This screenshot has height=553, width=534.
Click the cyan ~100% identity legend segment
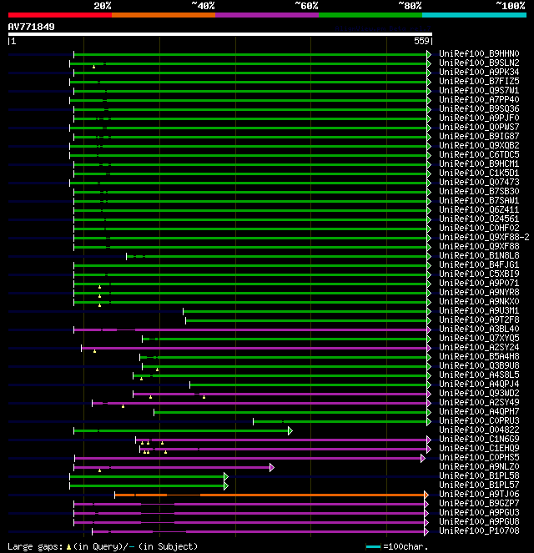pos(474,15)
